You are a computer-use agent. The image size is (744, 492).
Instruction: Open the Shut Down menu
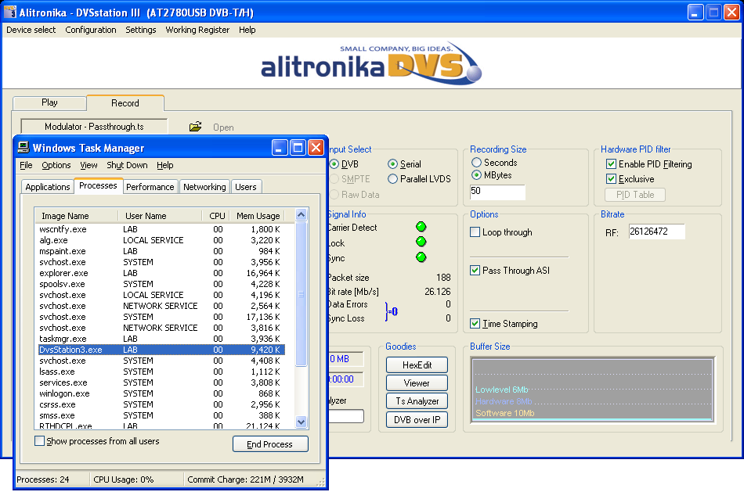(x=127, y=165)
